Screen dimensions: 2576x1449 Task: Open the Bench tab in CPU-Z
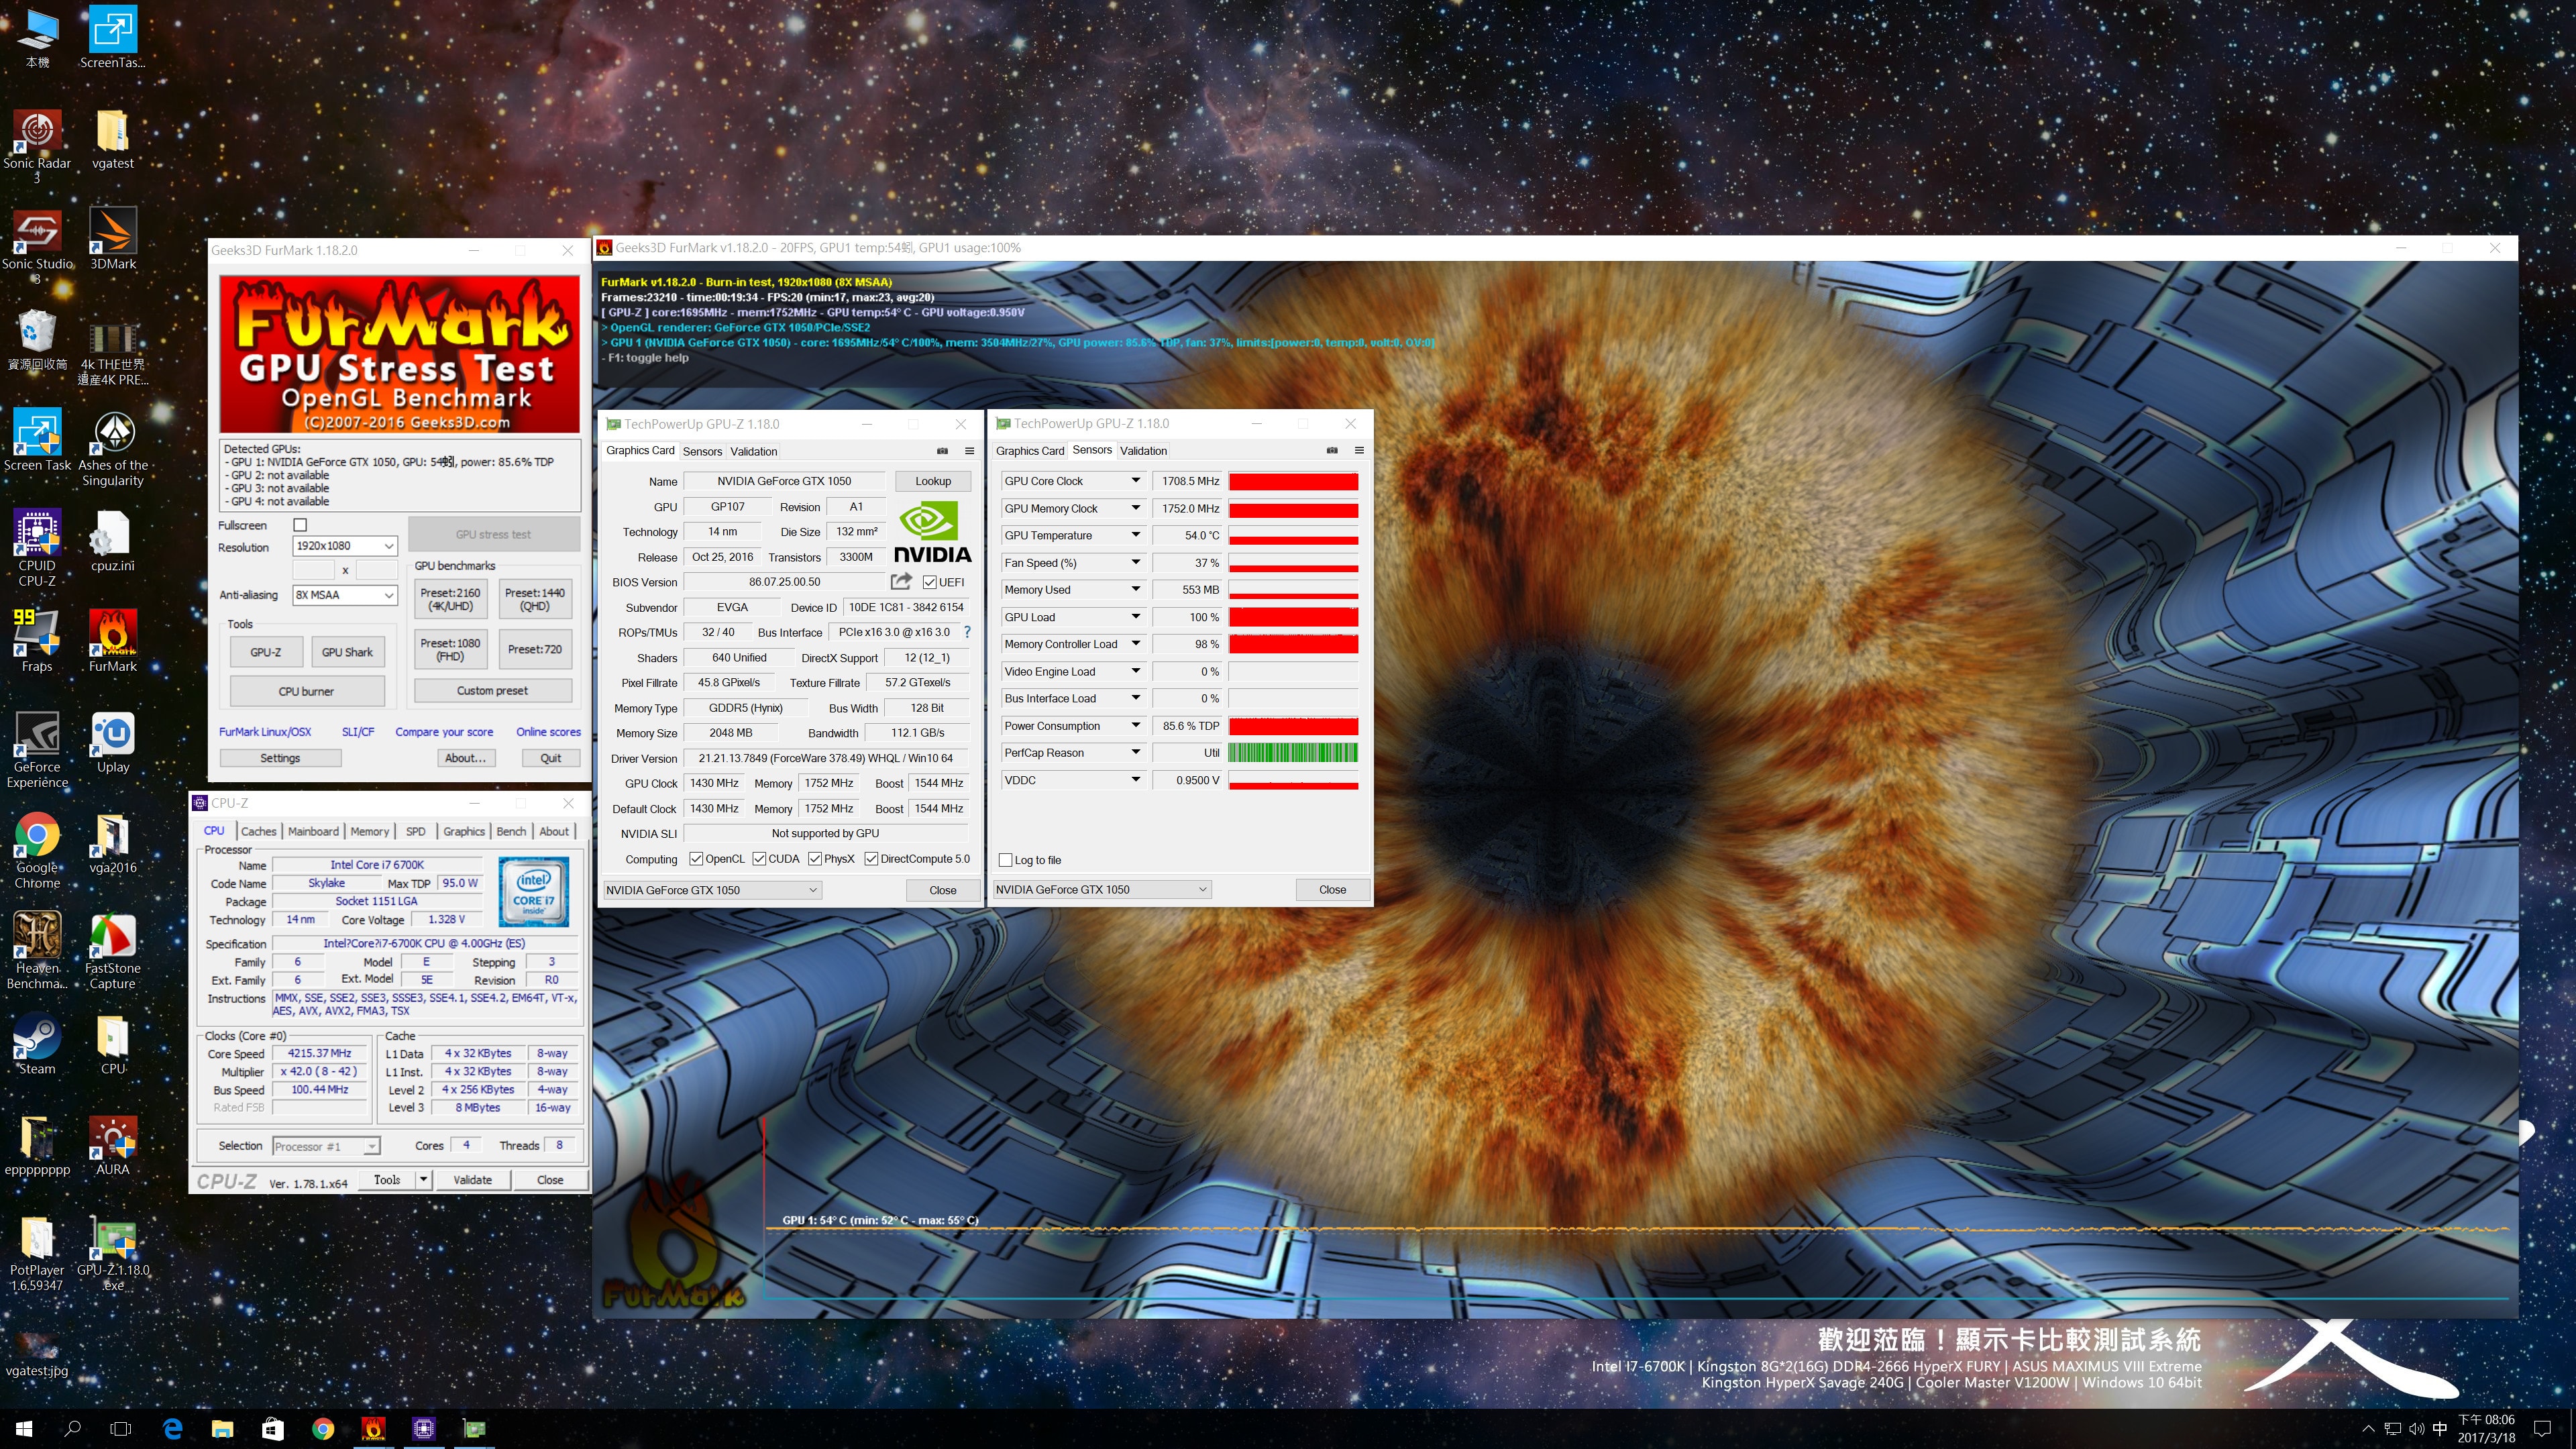(x=511, y=831)
